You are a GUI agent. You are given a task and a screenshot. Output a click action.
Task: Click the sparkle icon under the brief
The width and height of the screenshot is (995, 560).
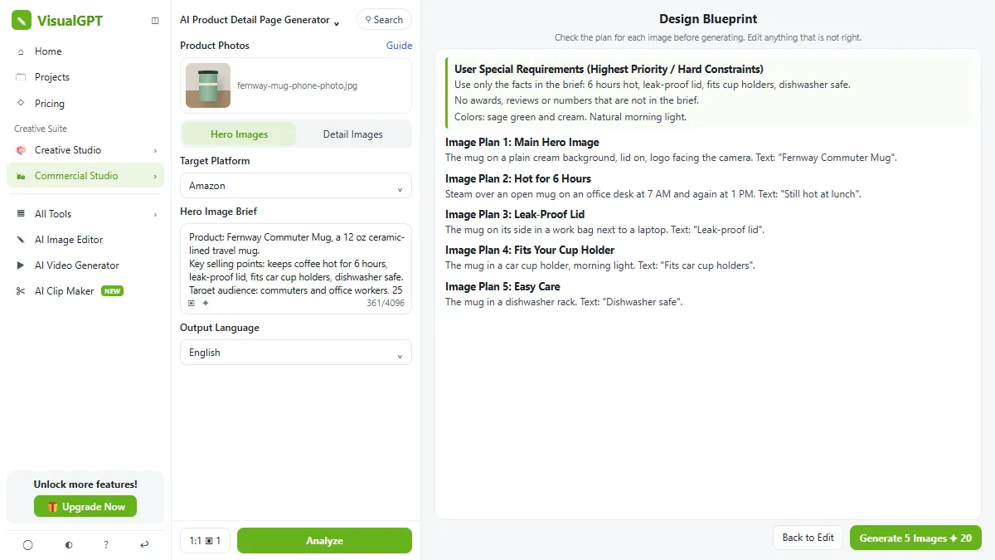(x=205, y=303)
